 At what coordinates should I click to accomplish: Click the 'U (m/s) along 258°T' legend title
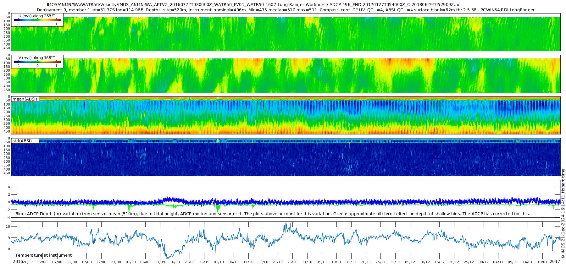point(37,16)
